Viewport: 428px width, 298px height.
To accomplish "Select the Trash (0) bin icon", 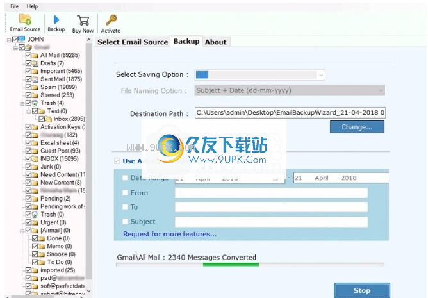I will click(x=35, y=215).
